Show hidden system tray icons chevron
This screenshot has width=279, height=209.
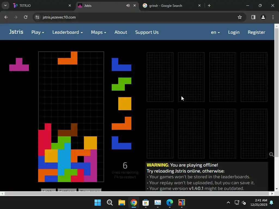click(228, 202)
